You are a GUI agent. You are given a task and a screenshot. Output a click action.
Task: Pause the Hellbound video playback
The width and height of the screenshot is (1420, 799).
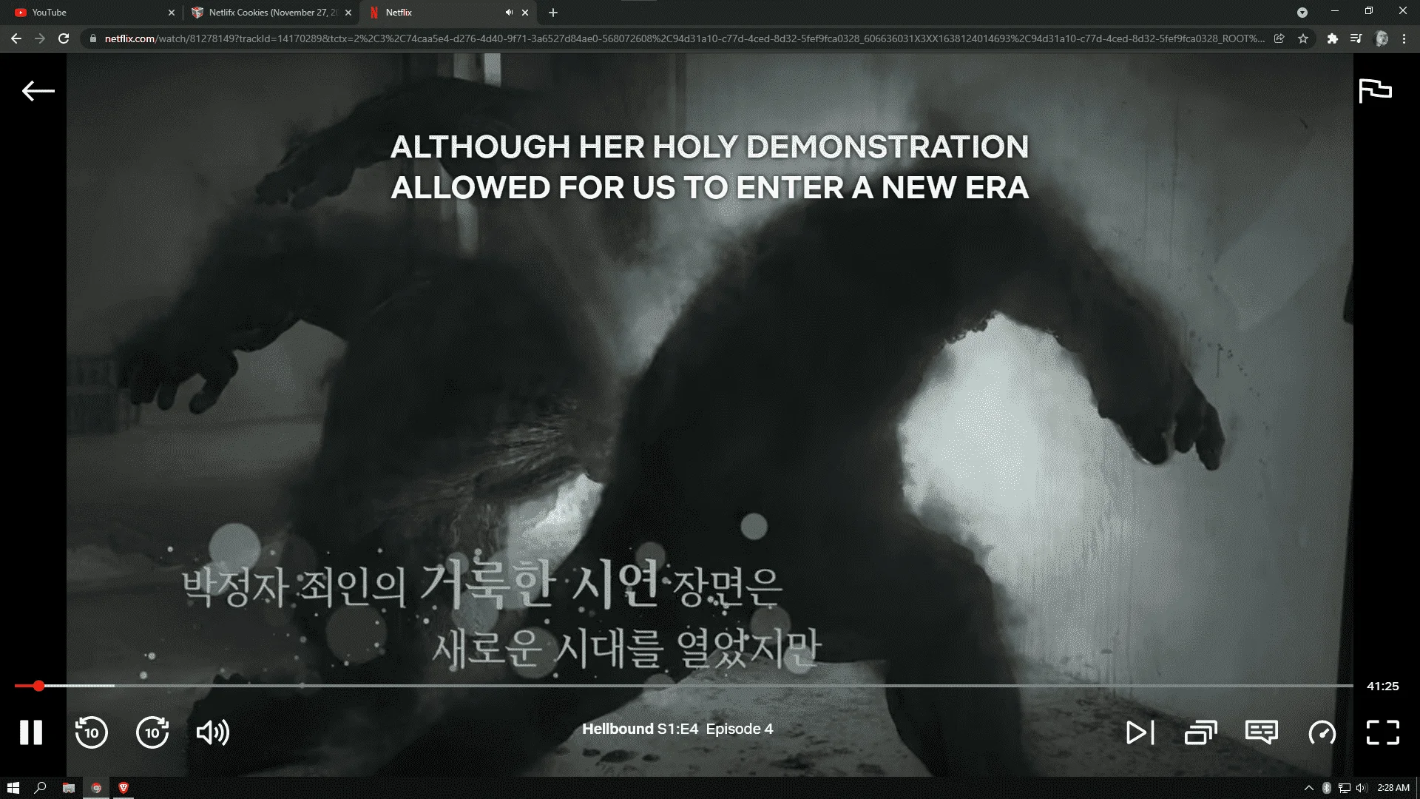point(31,732)
